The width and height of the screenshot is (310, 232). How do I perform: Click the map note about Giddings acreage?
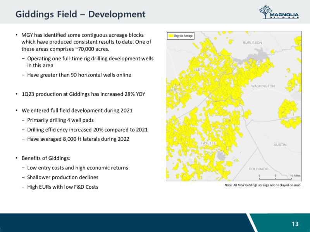[263, 185]
